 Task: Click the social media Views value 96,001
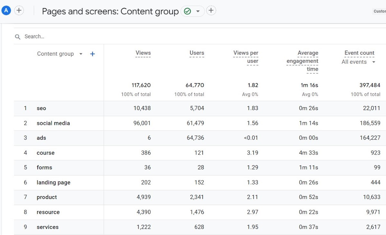(x=142, y=123)
